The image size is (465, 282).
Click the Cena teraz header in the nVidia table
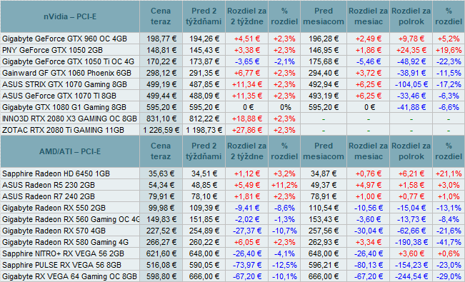click(x=161, y=16)
